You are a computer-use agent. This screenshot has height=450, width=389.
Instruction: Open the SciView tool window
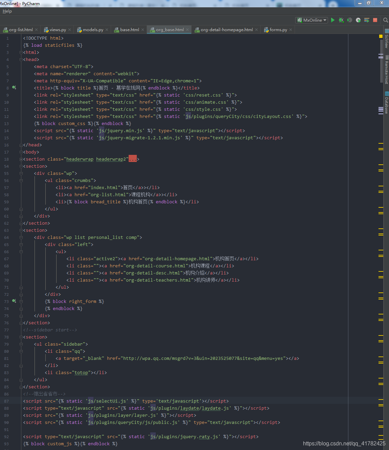[386, 39]
